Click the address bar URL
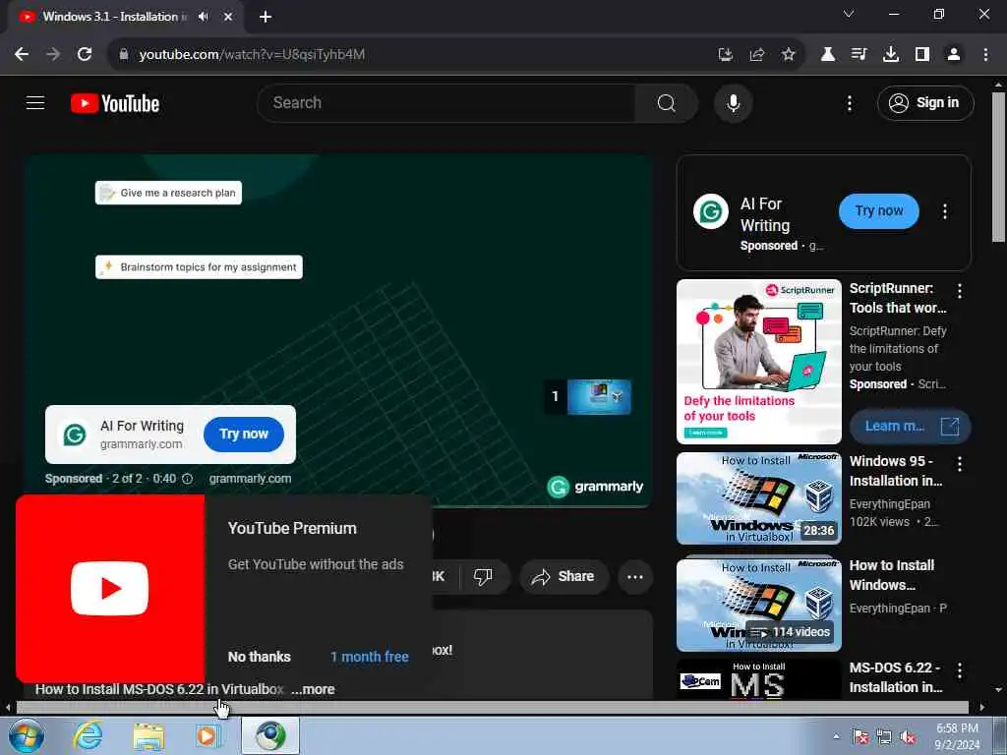 (252, 55)
